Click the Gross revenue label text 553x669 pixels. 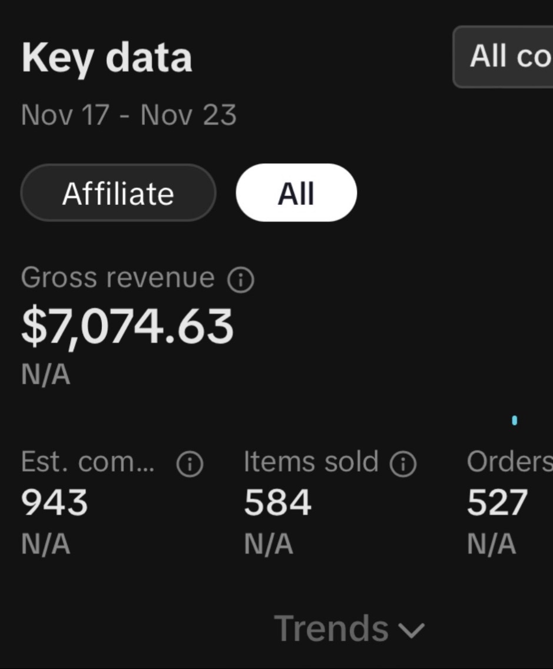[118, 278]
